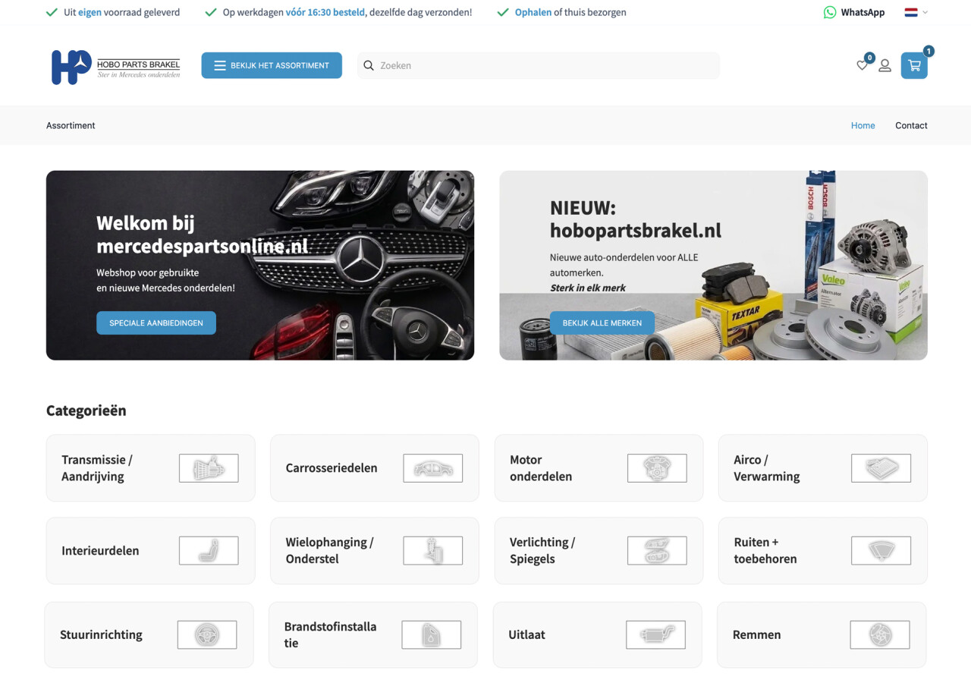The image size is (971, 686).
Task: Click the Uitlaat exhaust icon
Action: click(655, 634)
